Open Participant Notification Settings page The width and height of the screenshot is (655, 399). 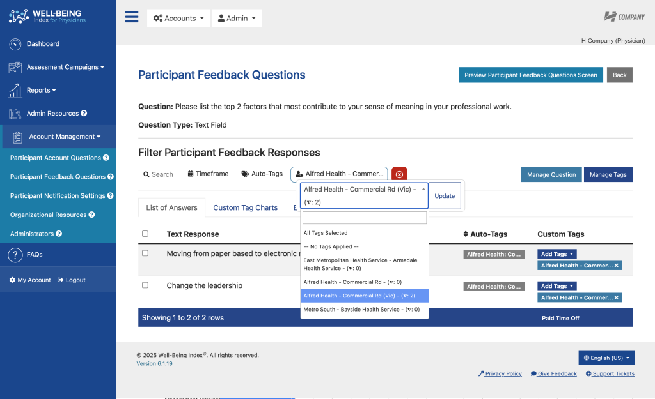[x=58, y=195]
